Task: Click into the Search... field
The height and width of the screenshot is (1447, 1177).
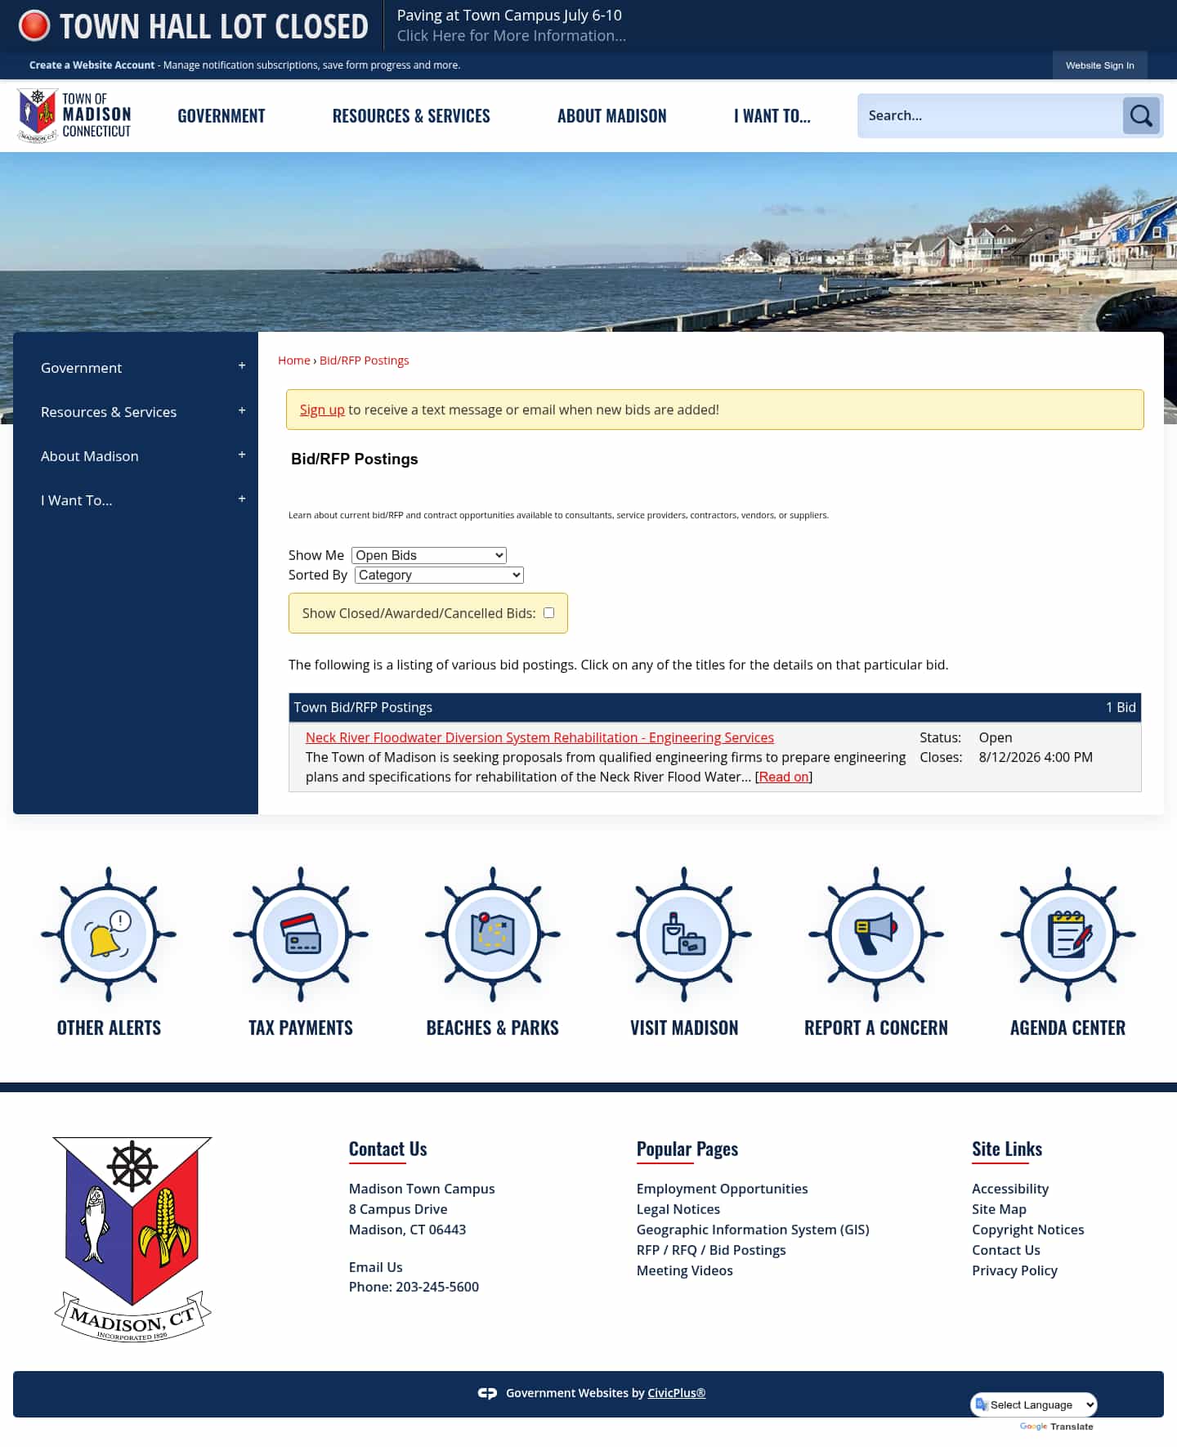Action: pos(990,115)
